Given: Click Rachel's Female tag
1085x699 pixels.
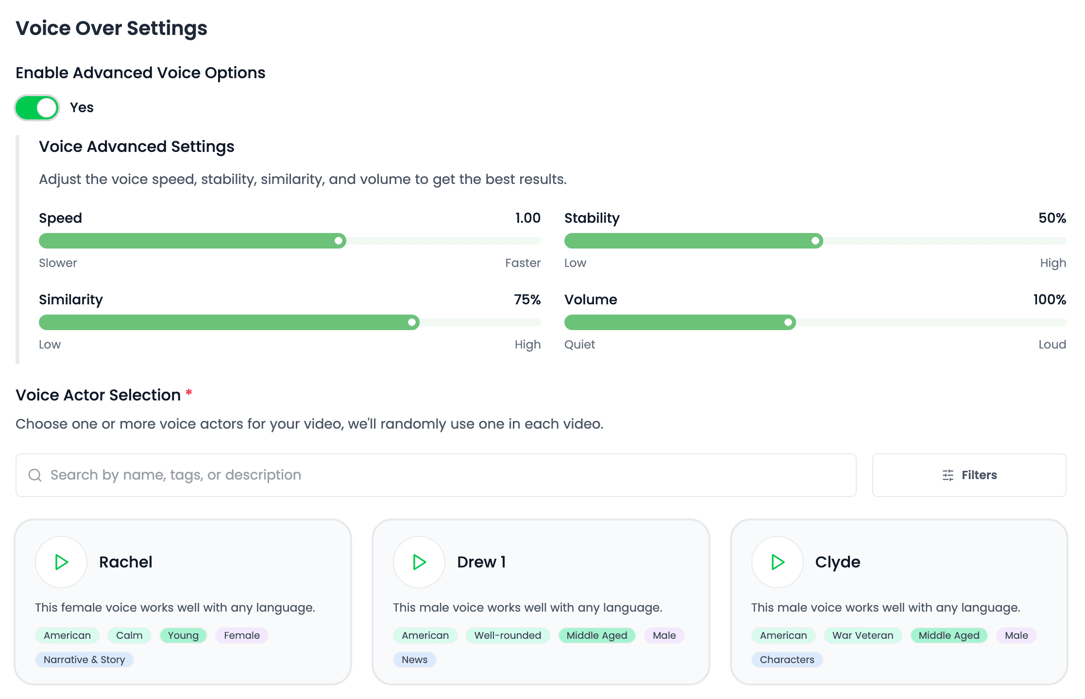Looking at the screenshot, I should pos(242,635).
